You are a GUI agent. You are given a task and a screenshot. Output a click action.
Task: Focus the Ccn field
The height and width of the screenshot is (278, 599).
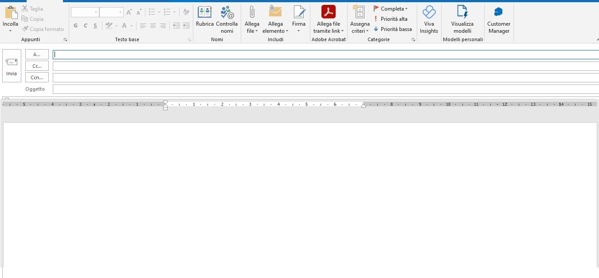pyautogui.click(x=326, y=77)
